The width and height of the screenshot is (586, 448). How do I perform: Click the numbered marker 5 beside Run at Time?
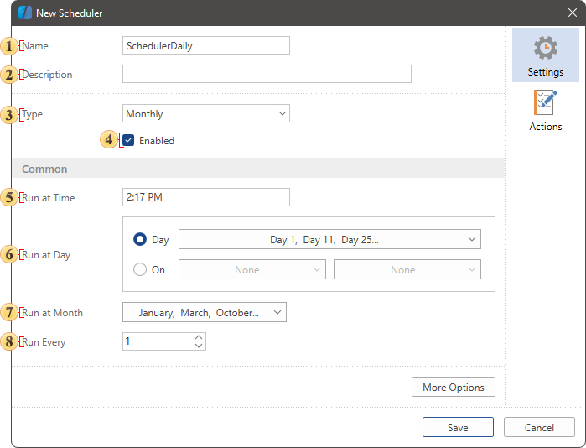click(x=9, y=198)
